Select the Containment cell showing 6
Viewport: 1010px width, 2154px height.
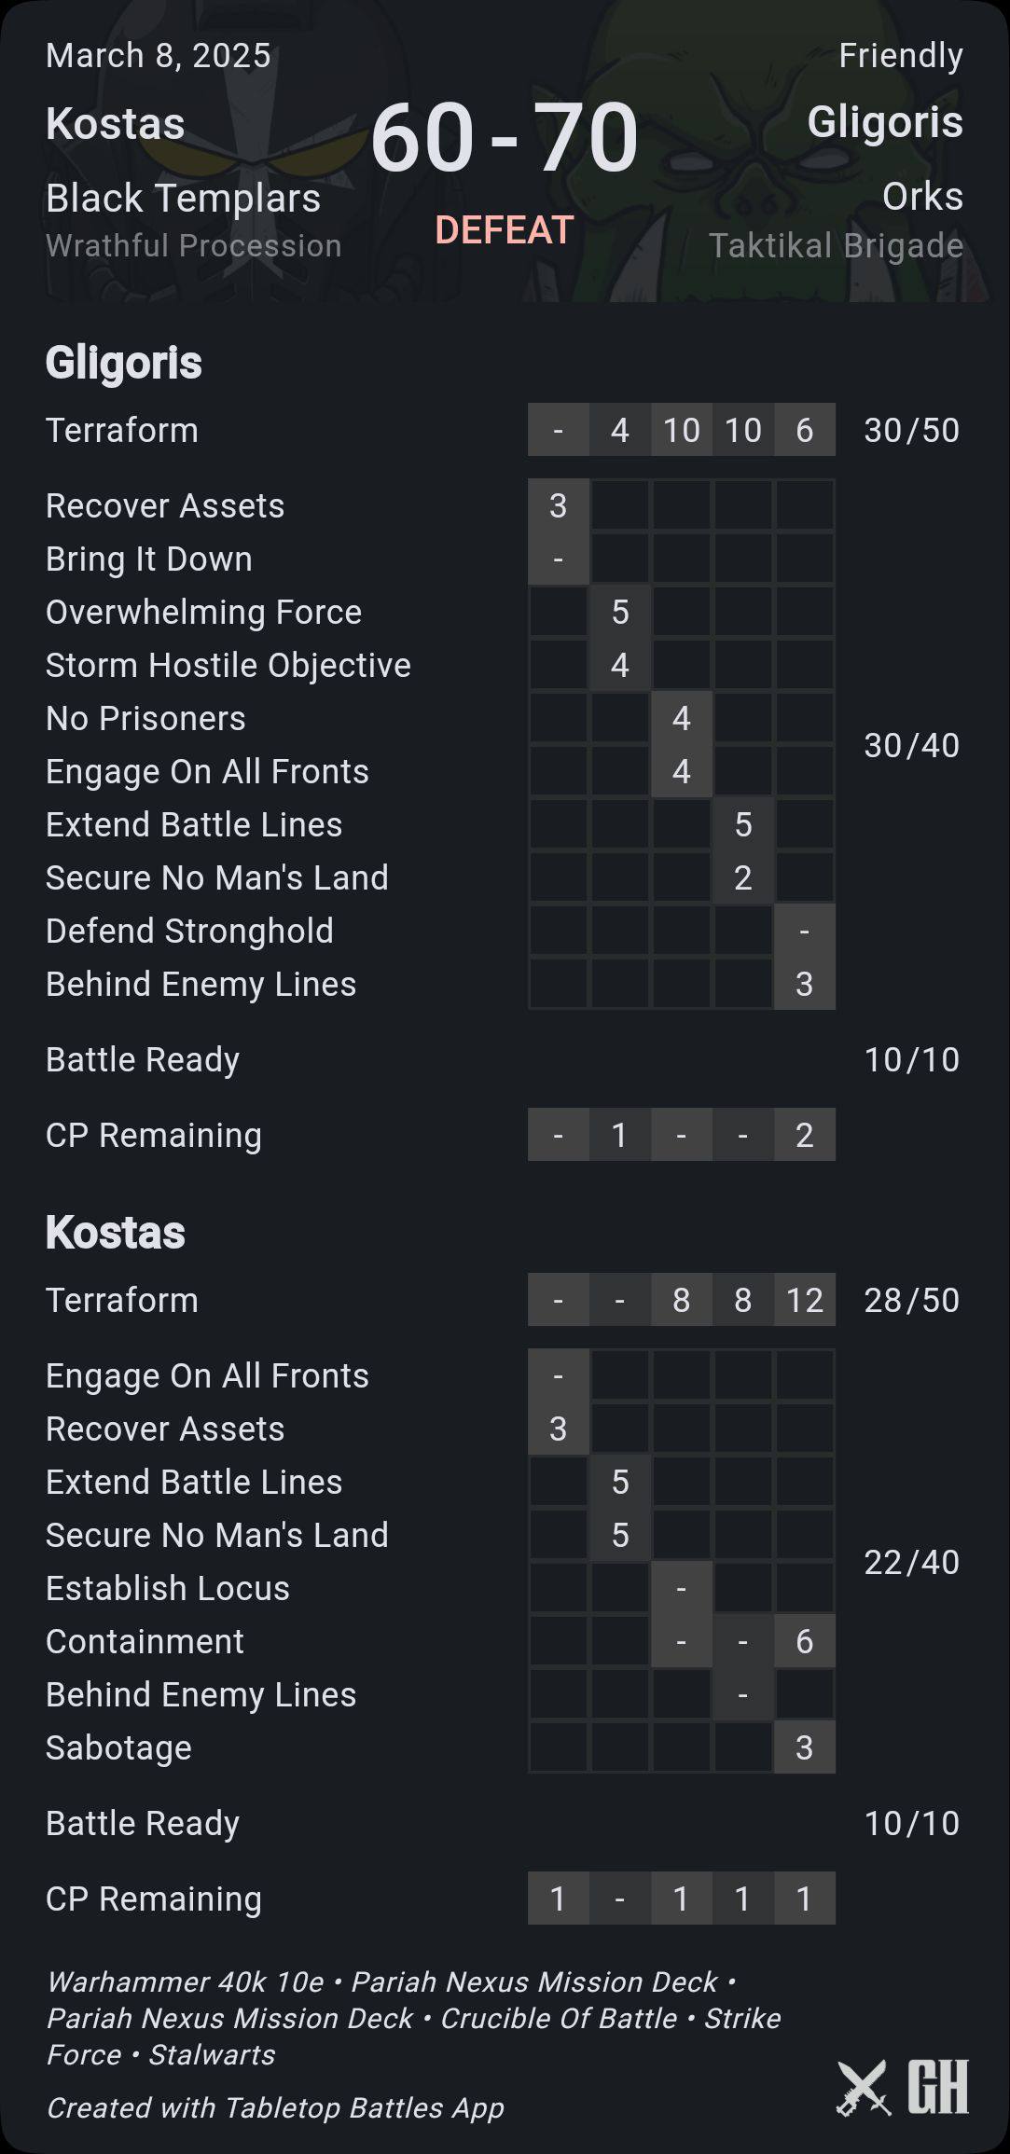804,1641
